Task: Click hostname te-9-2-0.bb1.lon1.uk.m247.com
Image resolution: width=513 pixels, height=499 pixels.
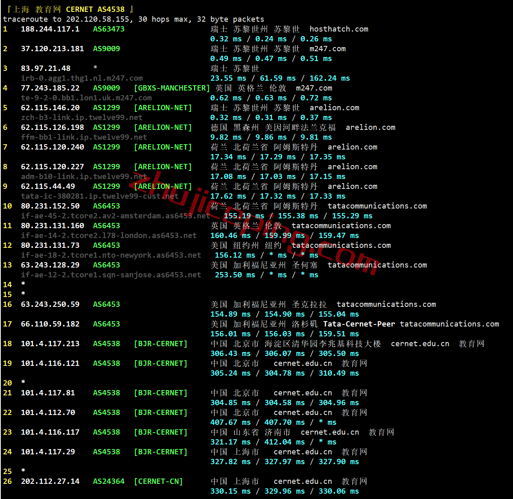Action: (x=87, y=98)
